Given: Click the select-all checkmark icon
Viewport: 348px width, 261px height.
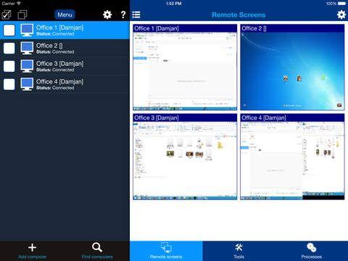Looking at the screenshot, I should (x=7, y=14).
